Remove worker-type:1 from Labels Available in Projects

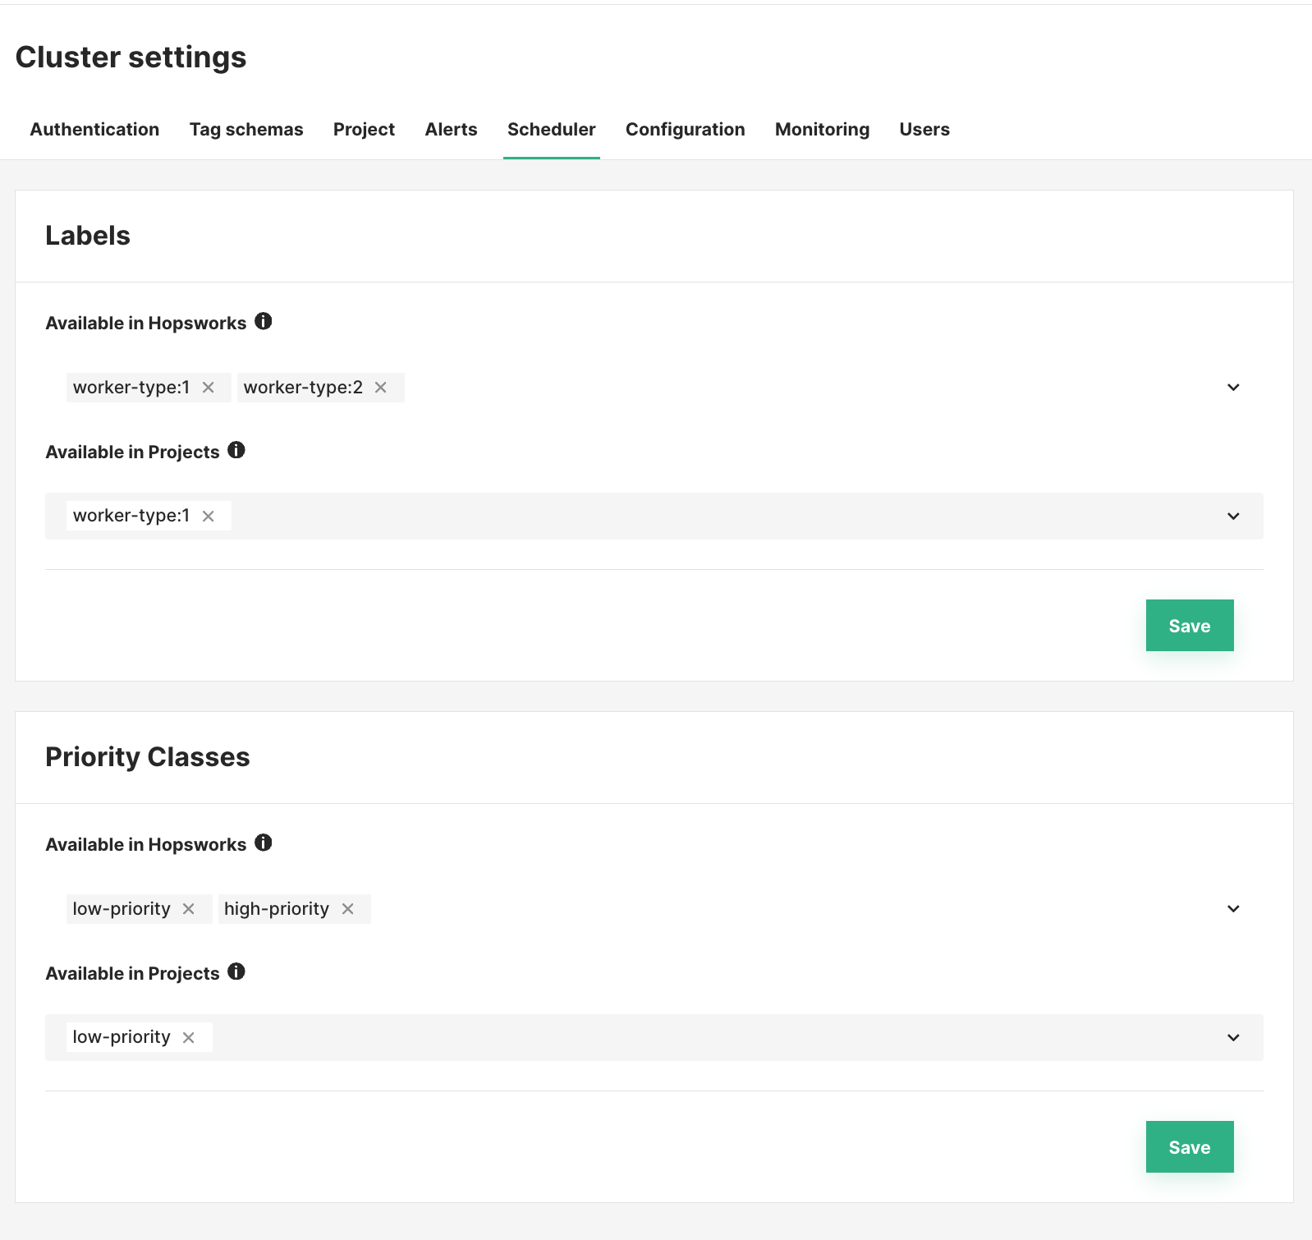(209, 517)
